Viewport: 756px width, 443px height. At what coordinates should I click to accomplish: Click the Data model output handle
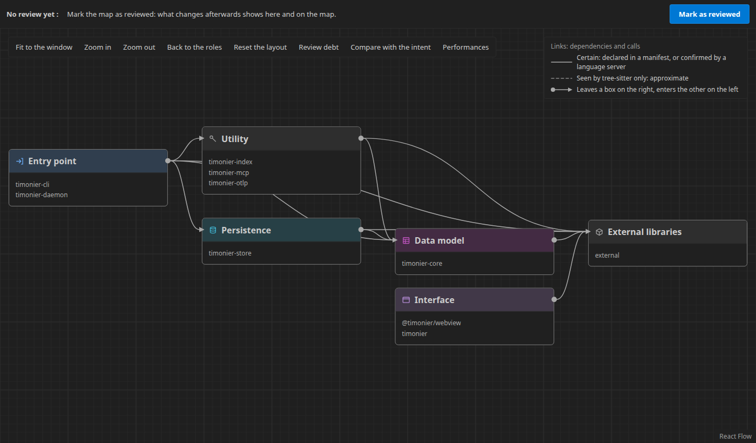(554, 239)
